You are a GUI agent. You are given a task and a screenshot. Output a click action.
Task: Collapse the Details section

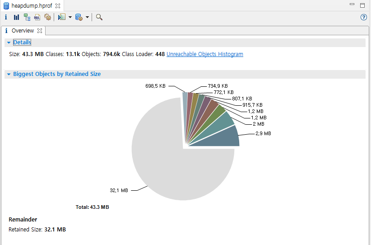point(9,42)
